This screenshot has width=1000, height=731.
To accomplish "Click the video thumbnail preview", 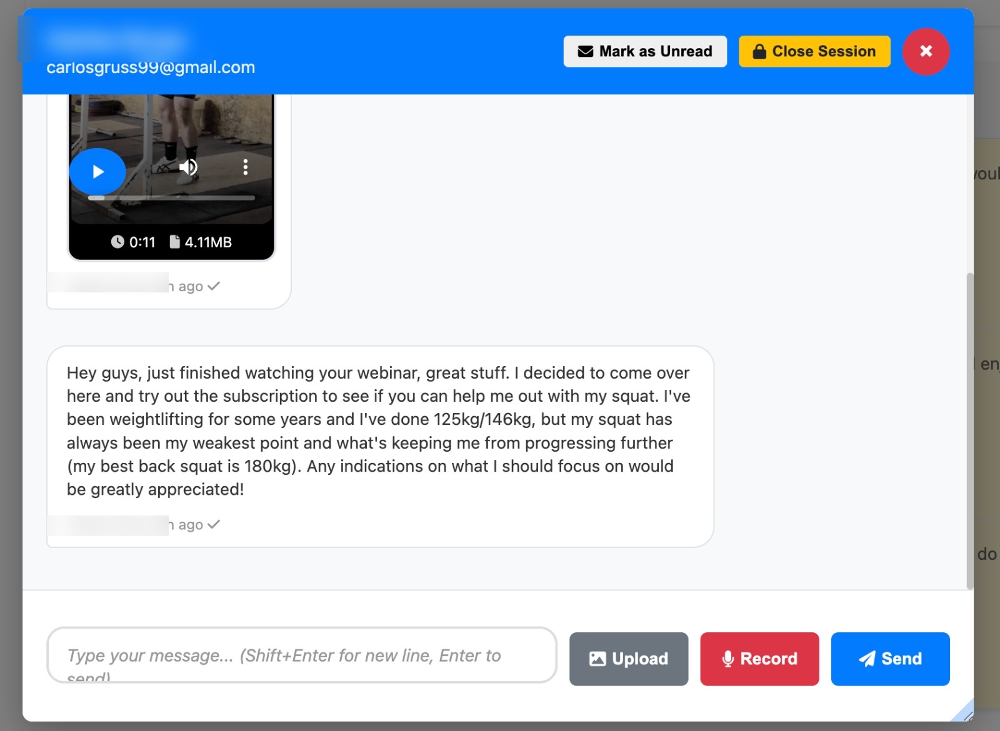I will tap(171, 159).
